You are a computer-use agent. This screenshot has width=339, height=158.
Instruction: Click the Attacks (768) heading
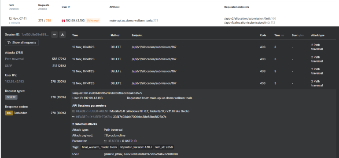[14, 53]
